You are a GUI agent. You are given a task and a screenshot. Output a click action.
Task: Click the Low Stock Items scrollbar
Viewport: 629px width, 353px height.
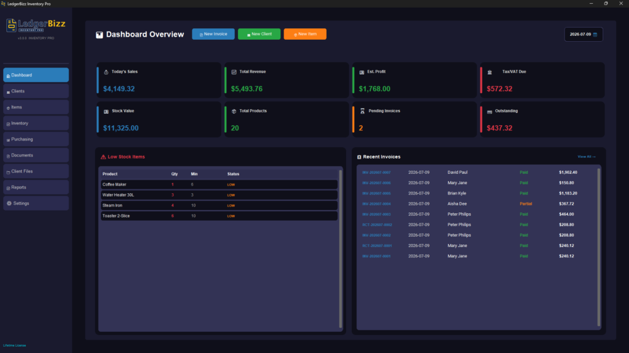[x=341, y=248]
